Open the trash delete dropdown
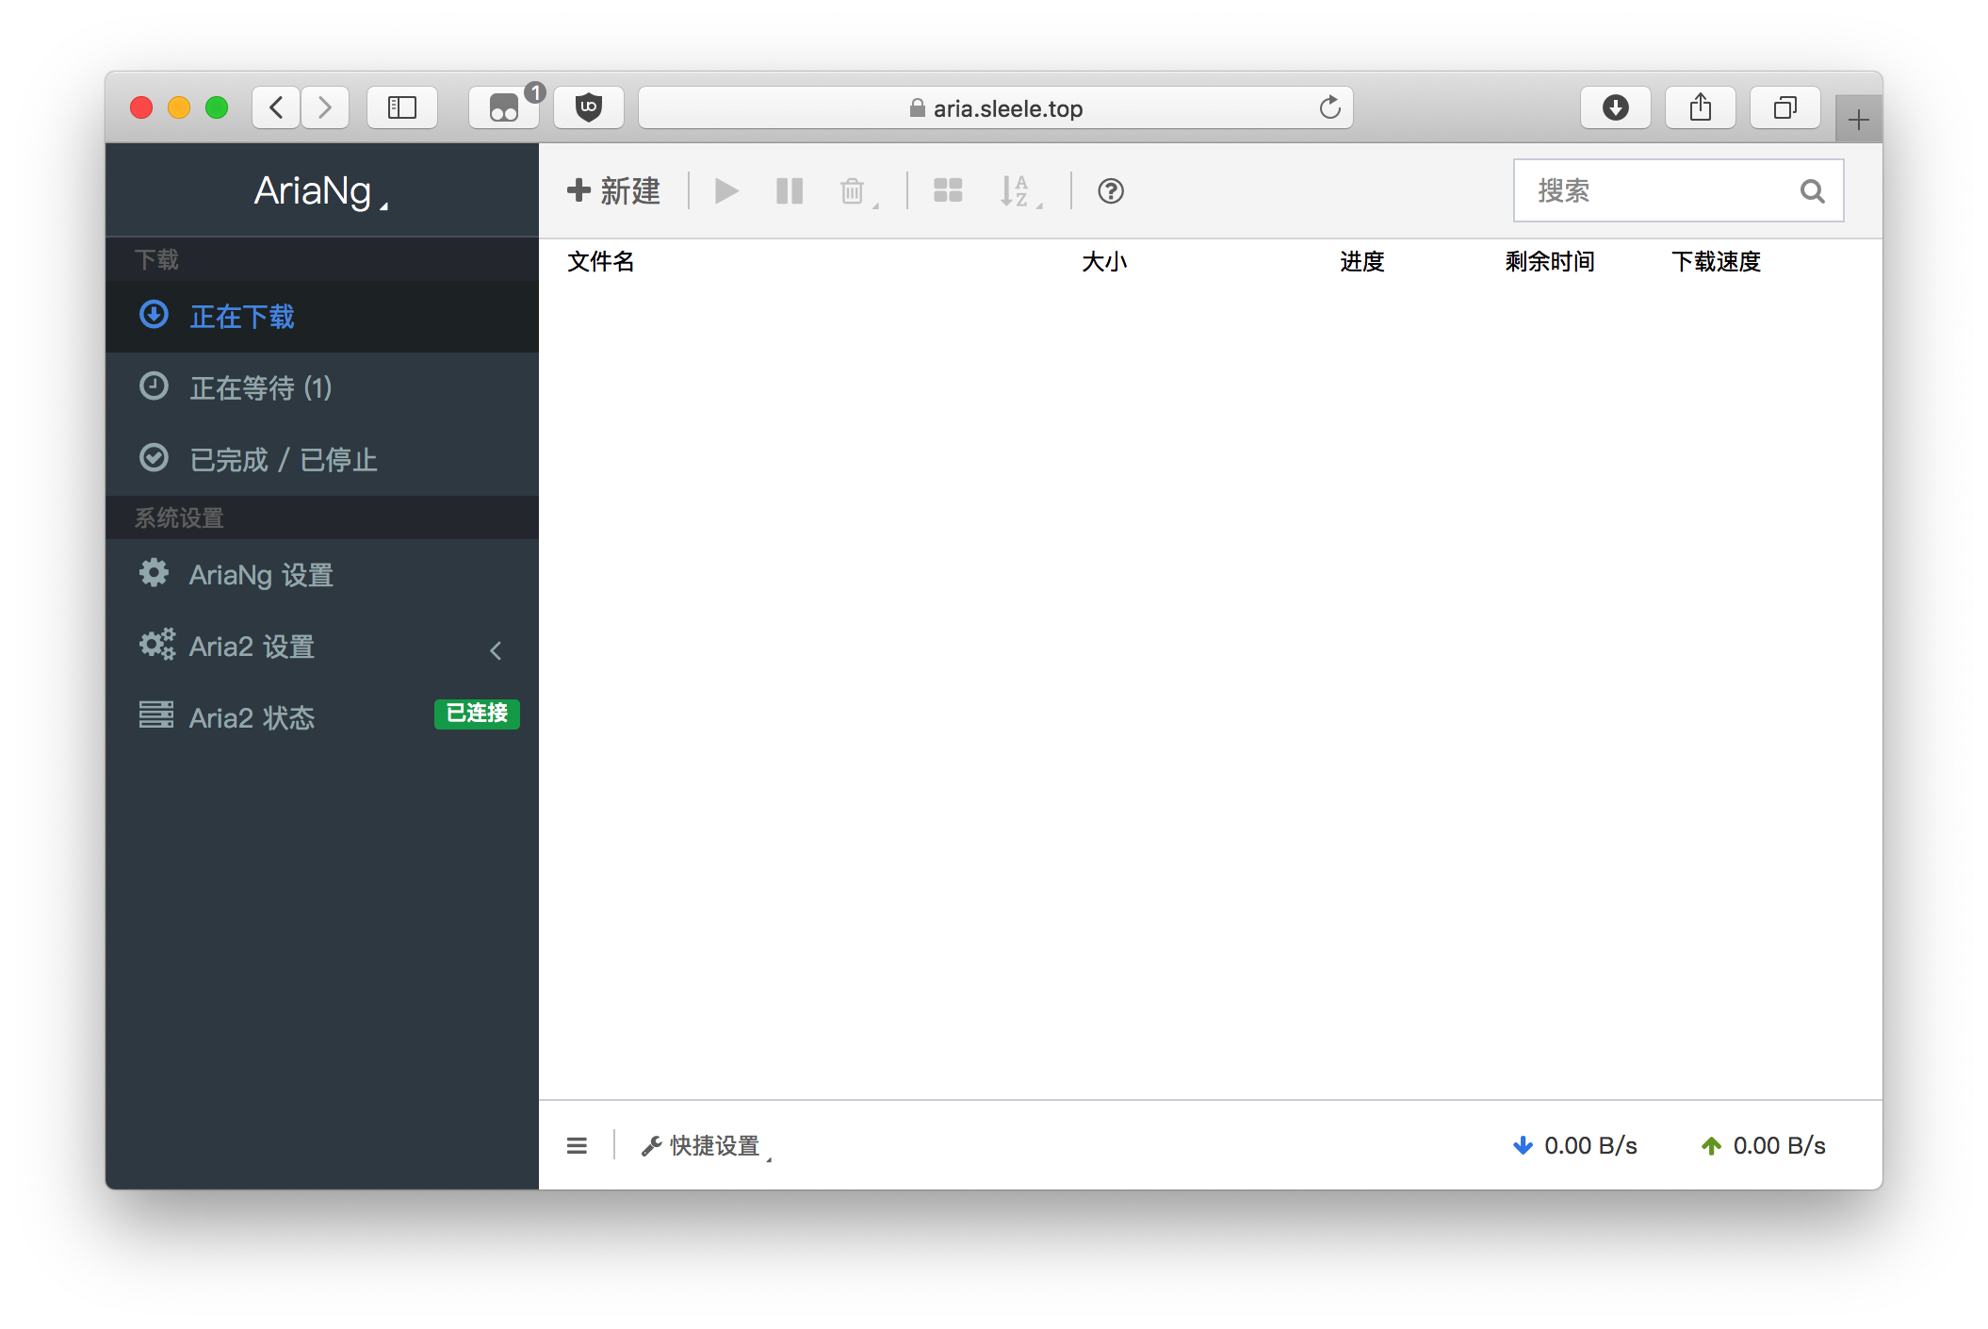The width and height of the screenshot is (1988, 1329). point(858,191)
